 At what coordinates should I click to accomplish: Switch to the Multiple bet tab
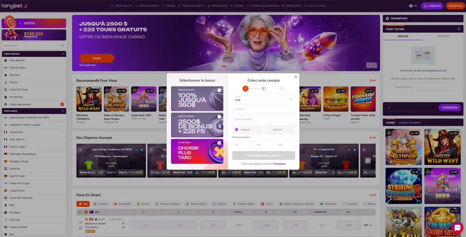click(x=443, y=36)
